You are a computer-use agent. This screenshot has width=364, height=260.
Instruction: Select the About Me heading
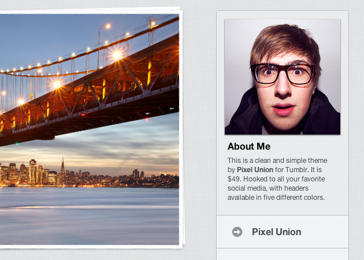pos(249,147)
